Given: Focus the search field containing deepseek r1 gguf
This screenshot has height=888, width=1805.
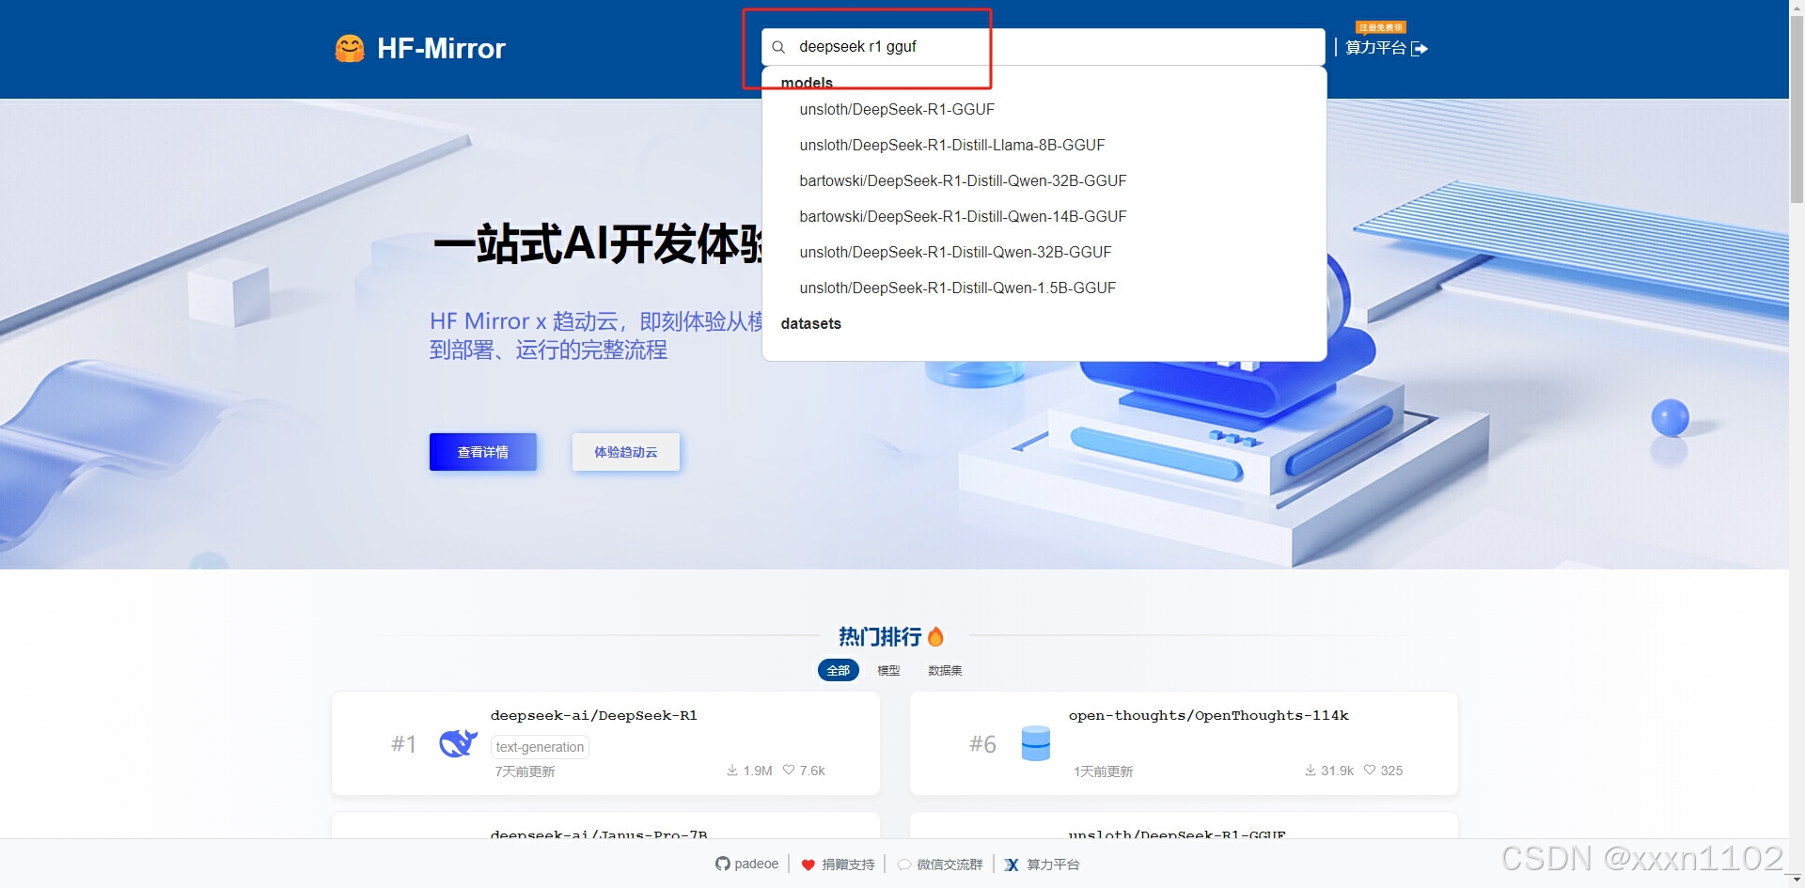Looking at the screenshot, I should tap(1044, 47).
